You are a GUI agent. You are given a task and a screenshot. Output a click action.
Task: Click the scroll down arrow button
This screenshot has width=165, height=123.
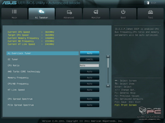pyautogui.click(x=108, y=85)
